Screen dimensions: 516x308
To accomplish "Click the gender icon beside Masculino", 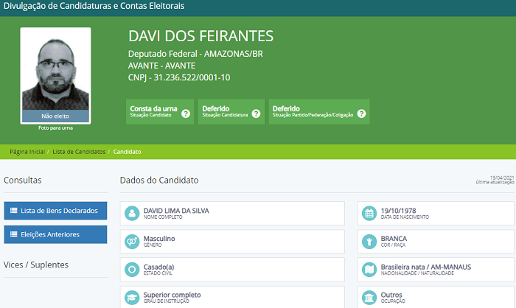I will coord(131,242).
